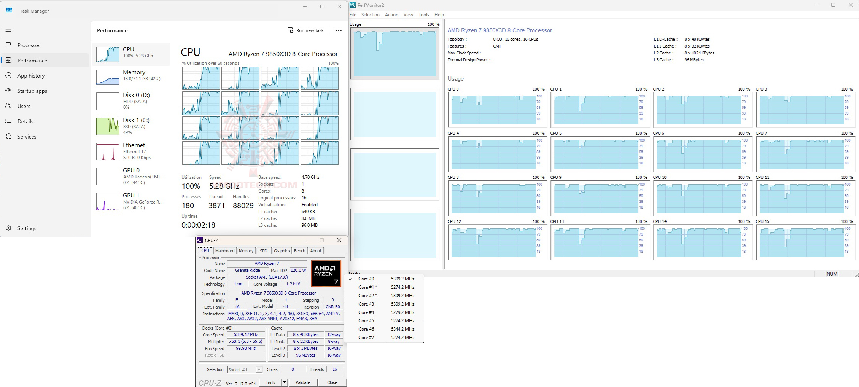This screenshot has width=859, height=387.
Task: Open the Selection menu in PerfMonitor2
Action: (371, 15)
